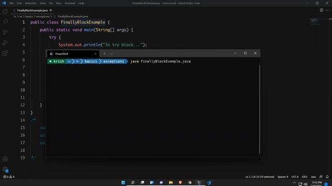Image resolution: width=332 pixels, height=186 pixels.
Task: Open Chat app from taskbar
Action: click(x=161, y=182)
